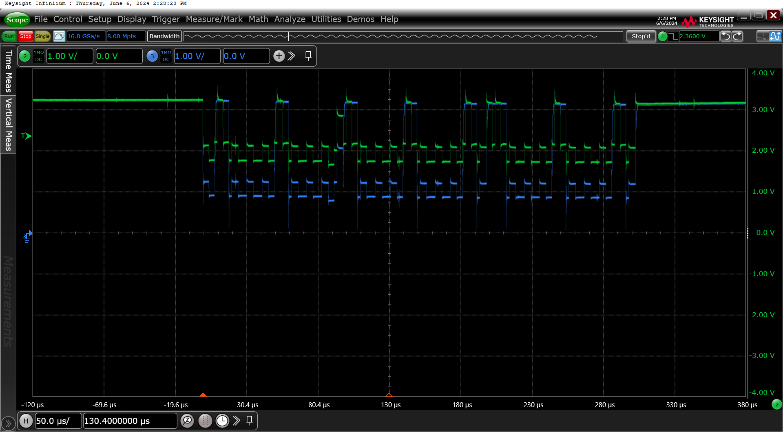Click the trigger level T marker
The height and width of the screenshot is (432, 783).
tap(26, 136)
